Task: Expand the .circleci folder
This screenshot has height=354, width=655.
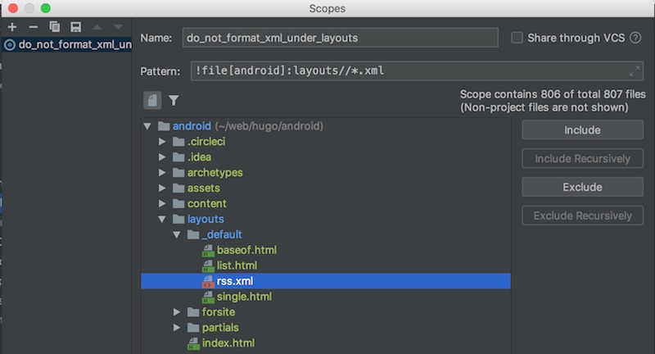Action: coord(162,142)
